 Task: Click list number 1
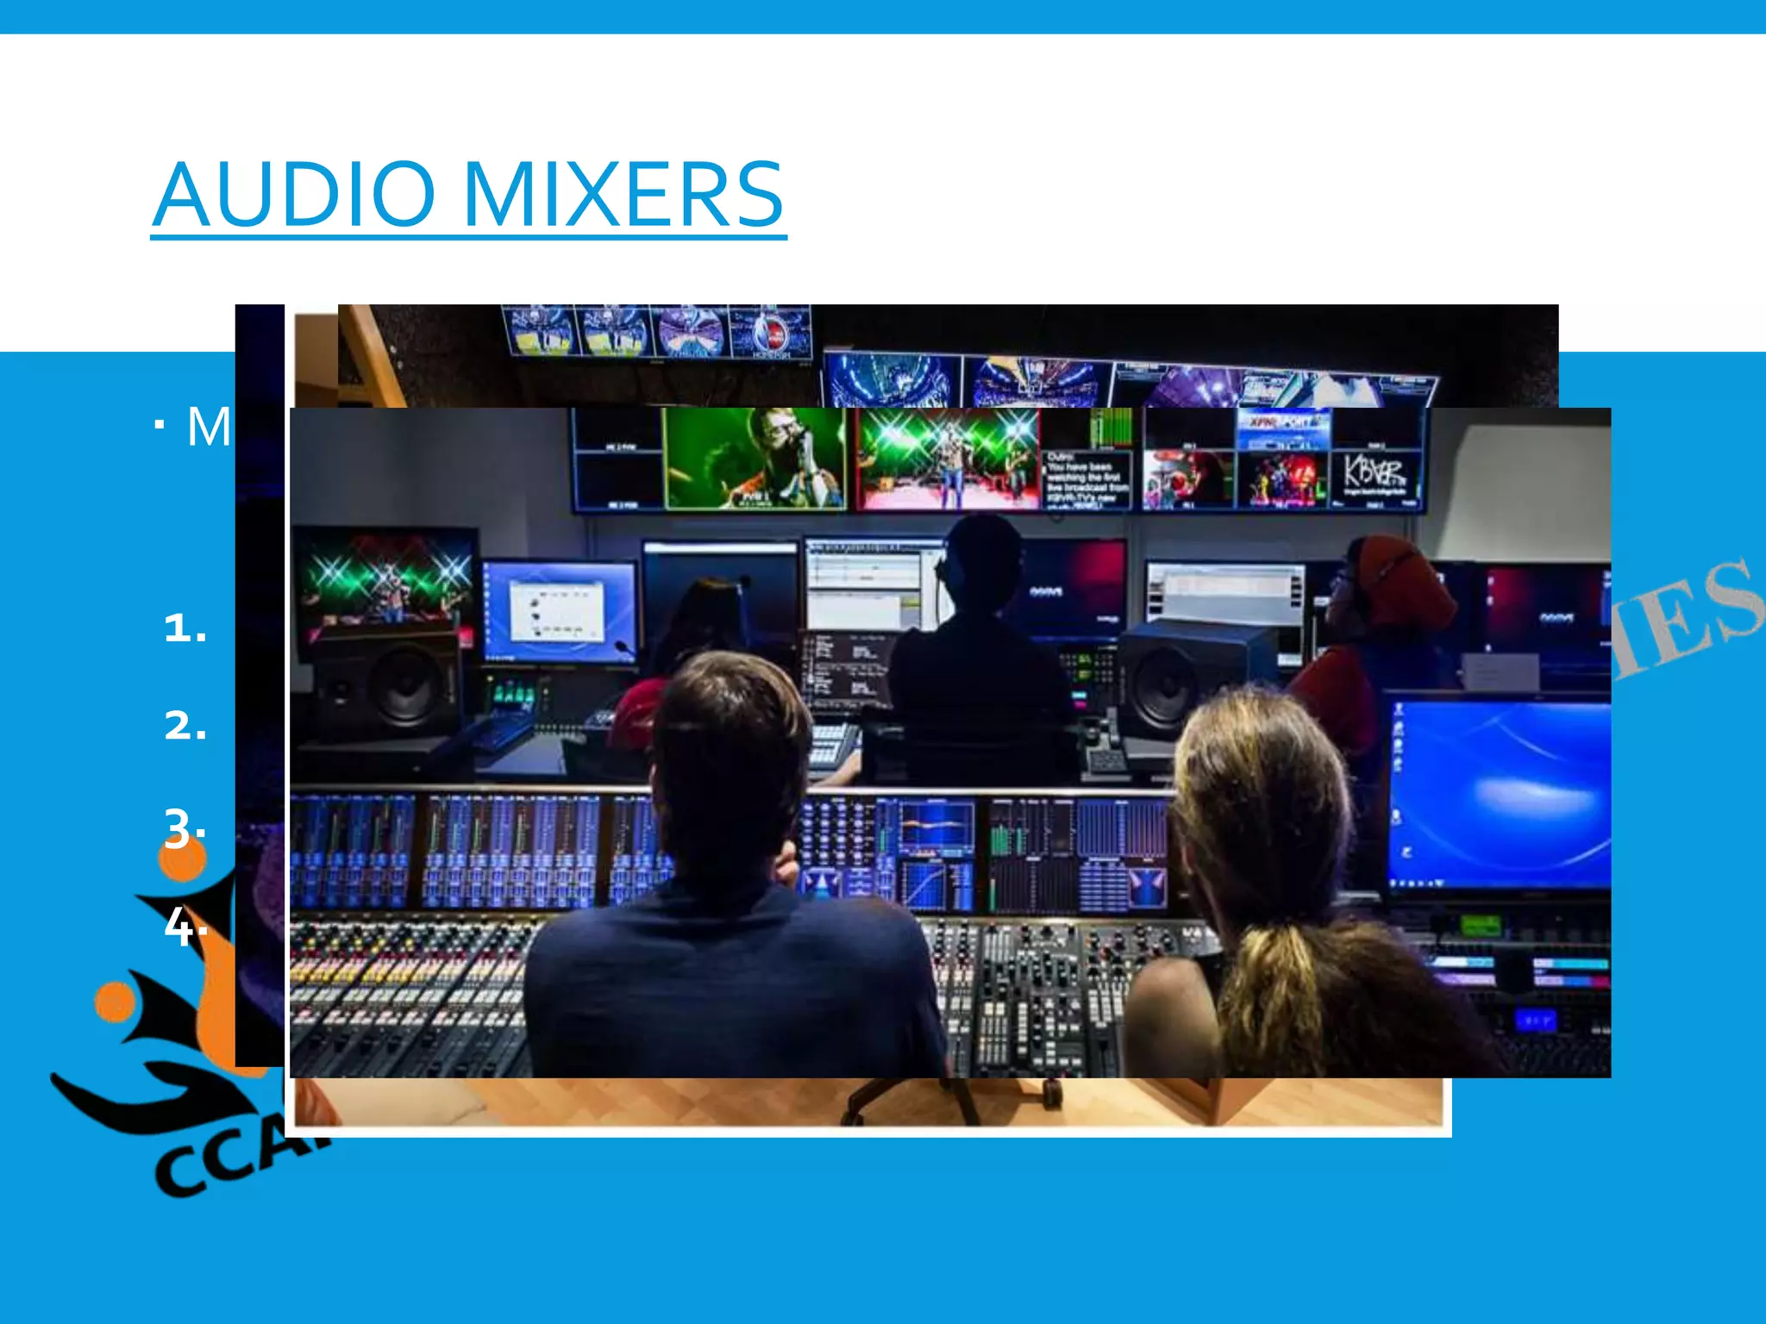(x=185, y=628)
